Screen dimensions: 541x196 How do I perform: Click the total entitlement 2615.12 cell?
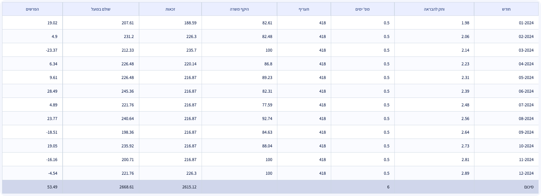pyautogui.click(x=189, y=187)
